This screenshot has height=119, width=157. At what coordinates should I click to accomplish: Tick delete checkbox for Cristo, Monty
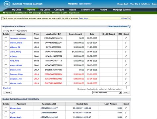click(6, 52)
